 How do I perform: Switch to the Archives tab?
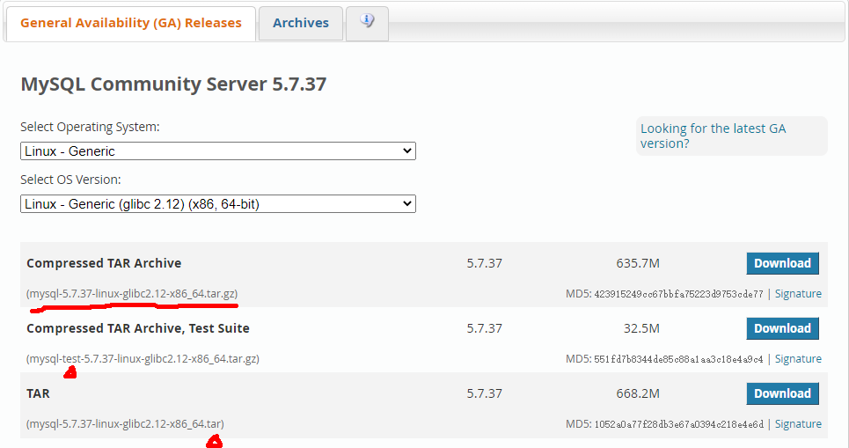pos(301,23)
